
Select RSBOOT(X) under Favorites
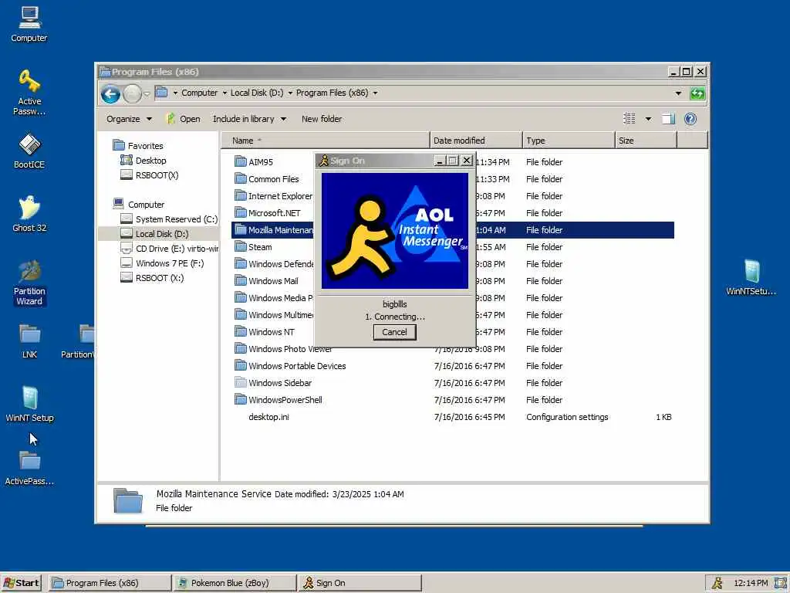tap(150, 175)
